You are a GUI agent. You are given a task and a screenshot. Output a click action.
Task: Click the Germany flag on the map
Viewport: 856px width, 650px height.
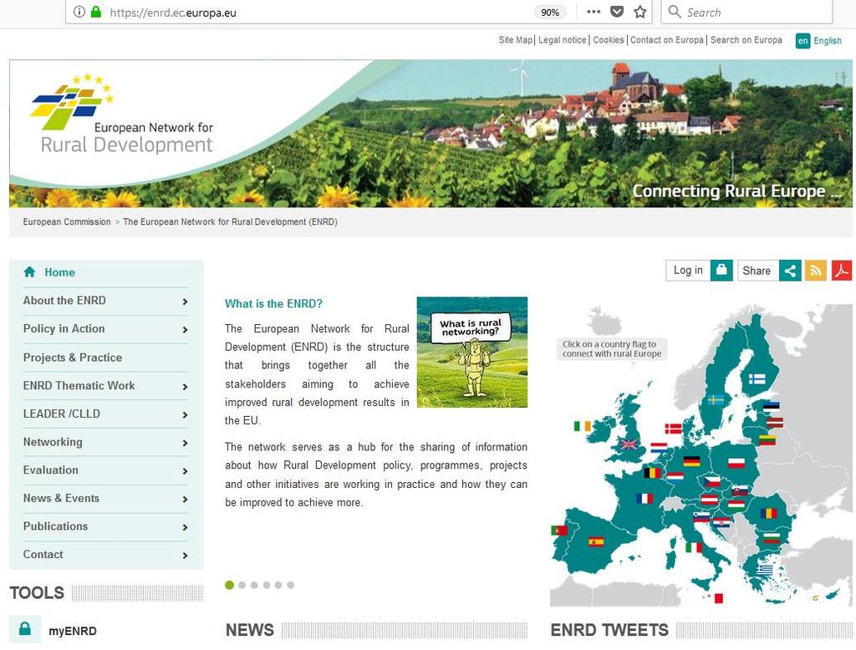click(x=691, y=462)
